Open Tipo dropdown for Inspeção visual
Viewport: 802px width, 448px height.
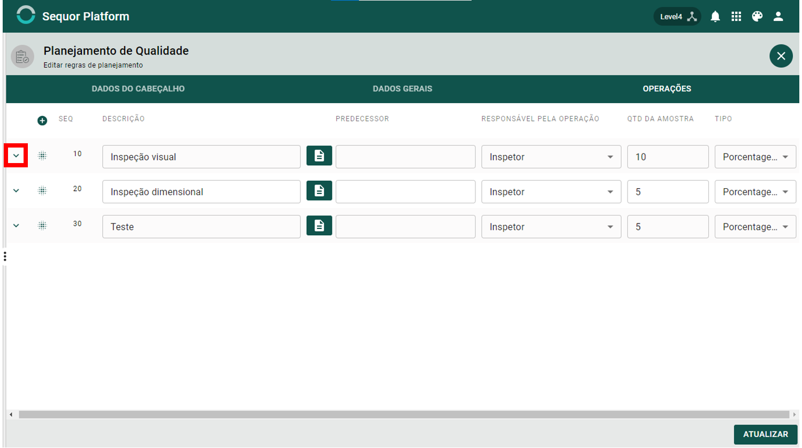pyautogui.click(x=755, y=157)
